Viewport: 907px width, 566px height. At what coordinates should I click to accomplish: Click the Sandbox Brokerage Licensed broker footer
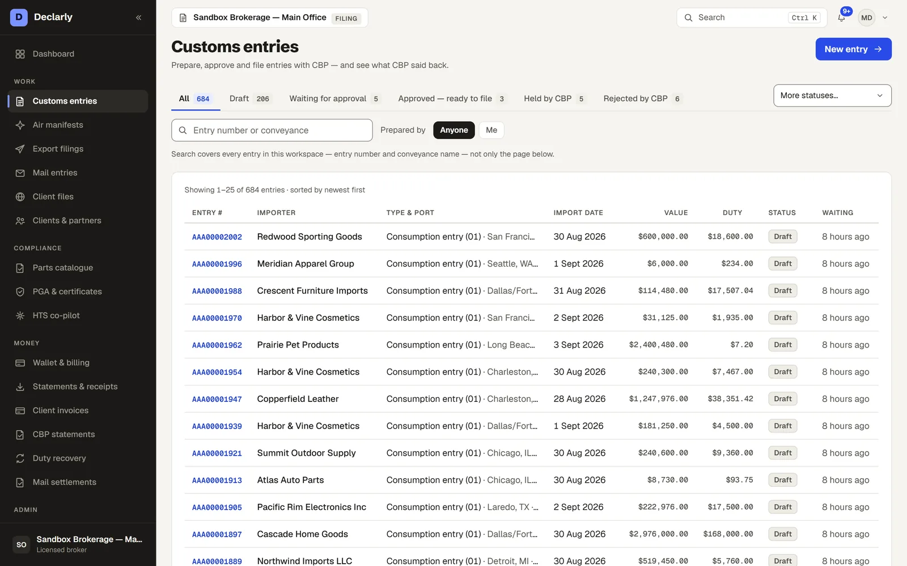[78, 544]
